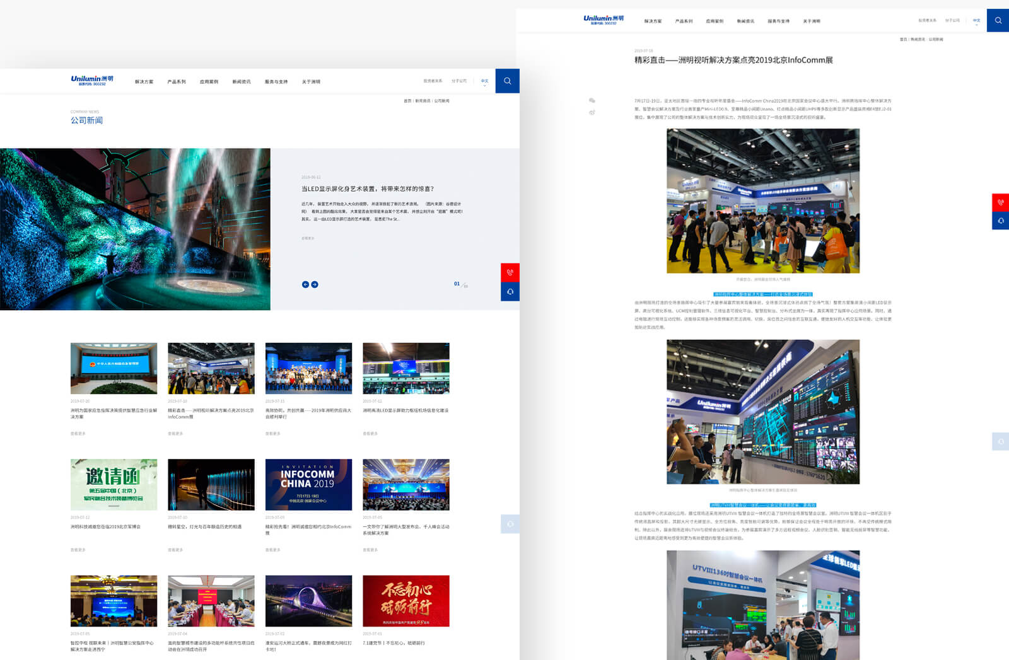Click the Unilumin logo on the news list page
The width and height of the screenshot is (1009, 660).
coord(92,80)
